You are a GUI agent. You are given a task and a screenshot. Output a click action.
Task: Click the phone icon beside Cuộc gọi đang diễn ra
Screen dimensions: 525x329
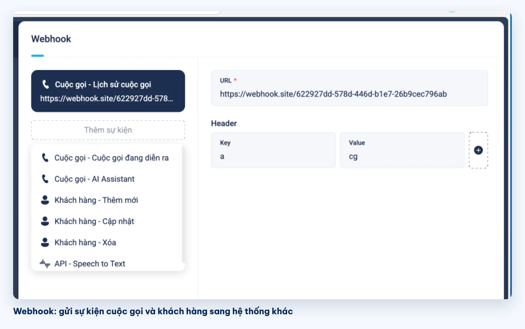click(x=45, y=158)
